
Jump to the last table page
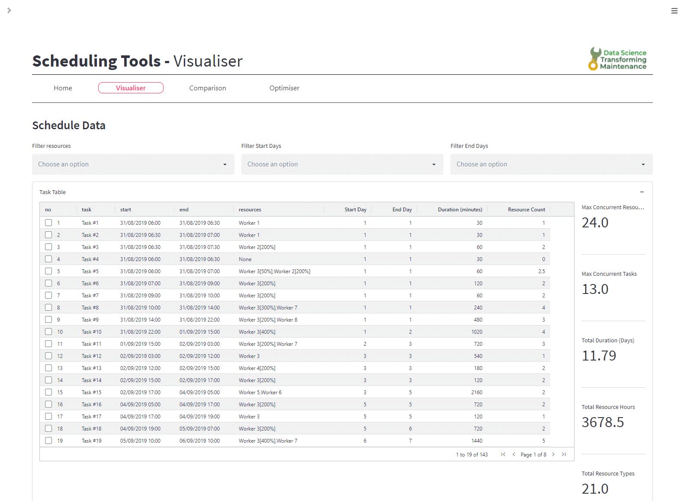pos(564,454)
